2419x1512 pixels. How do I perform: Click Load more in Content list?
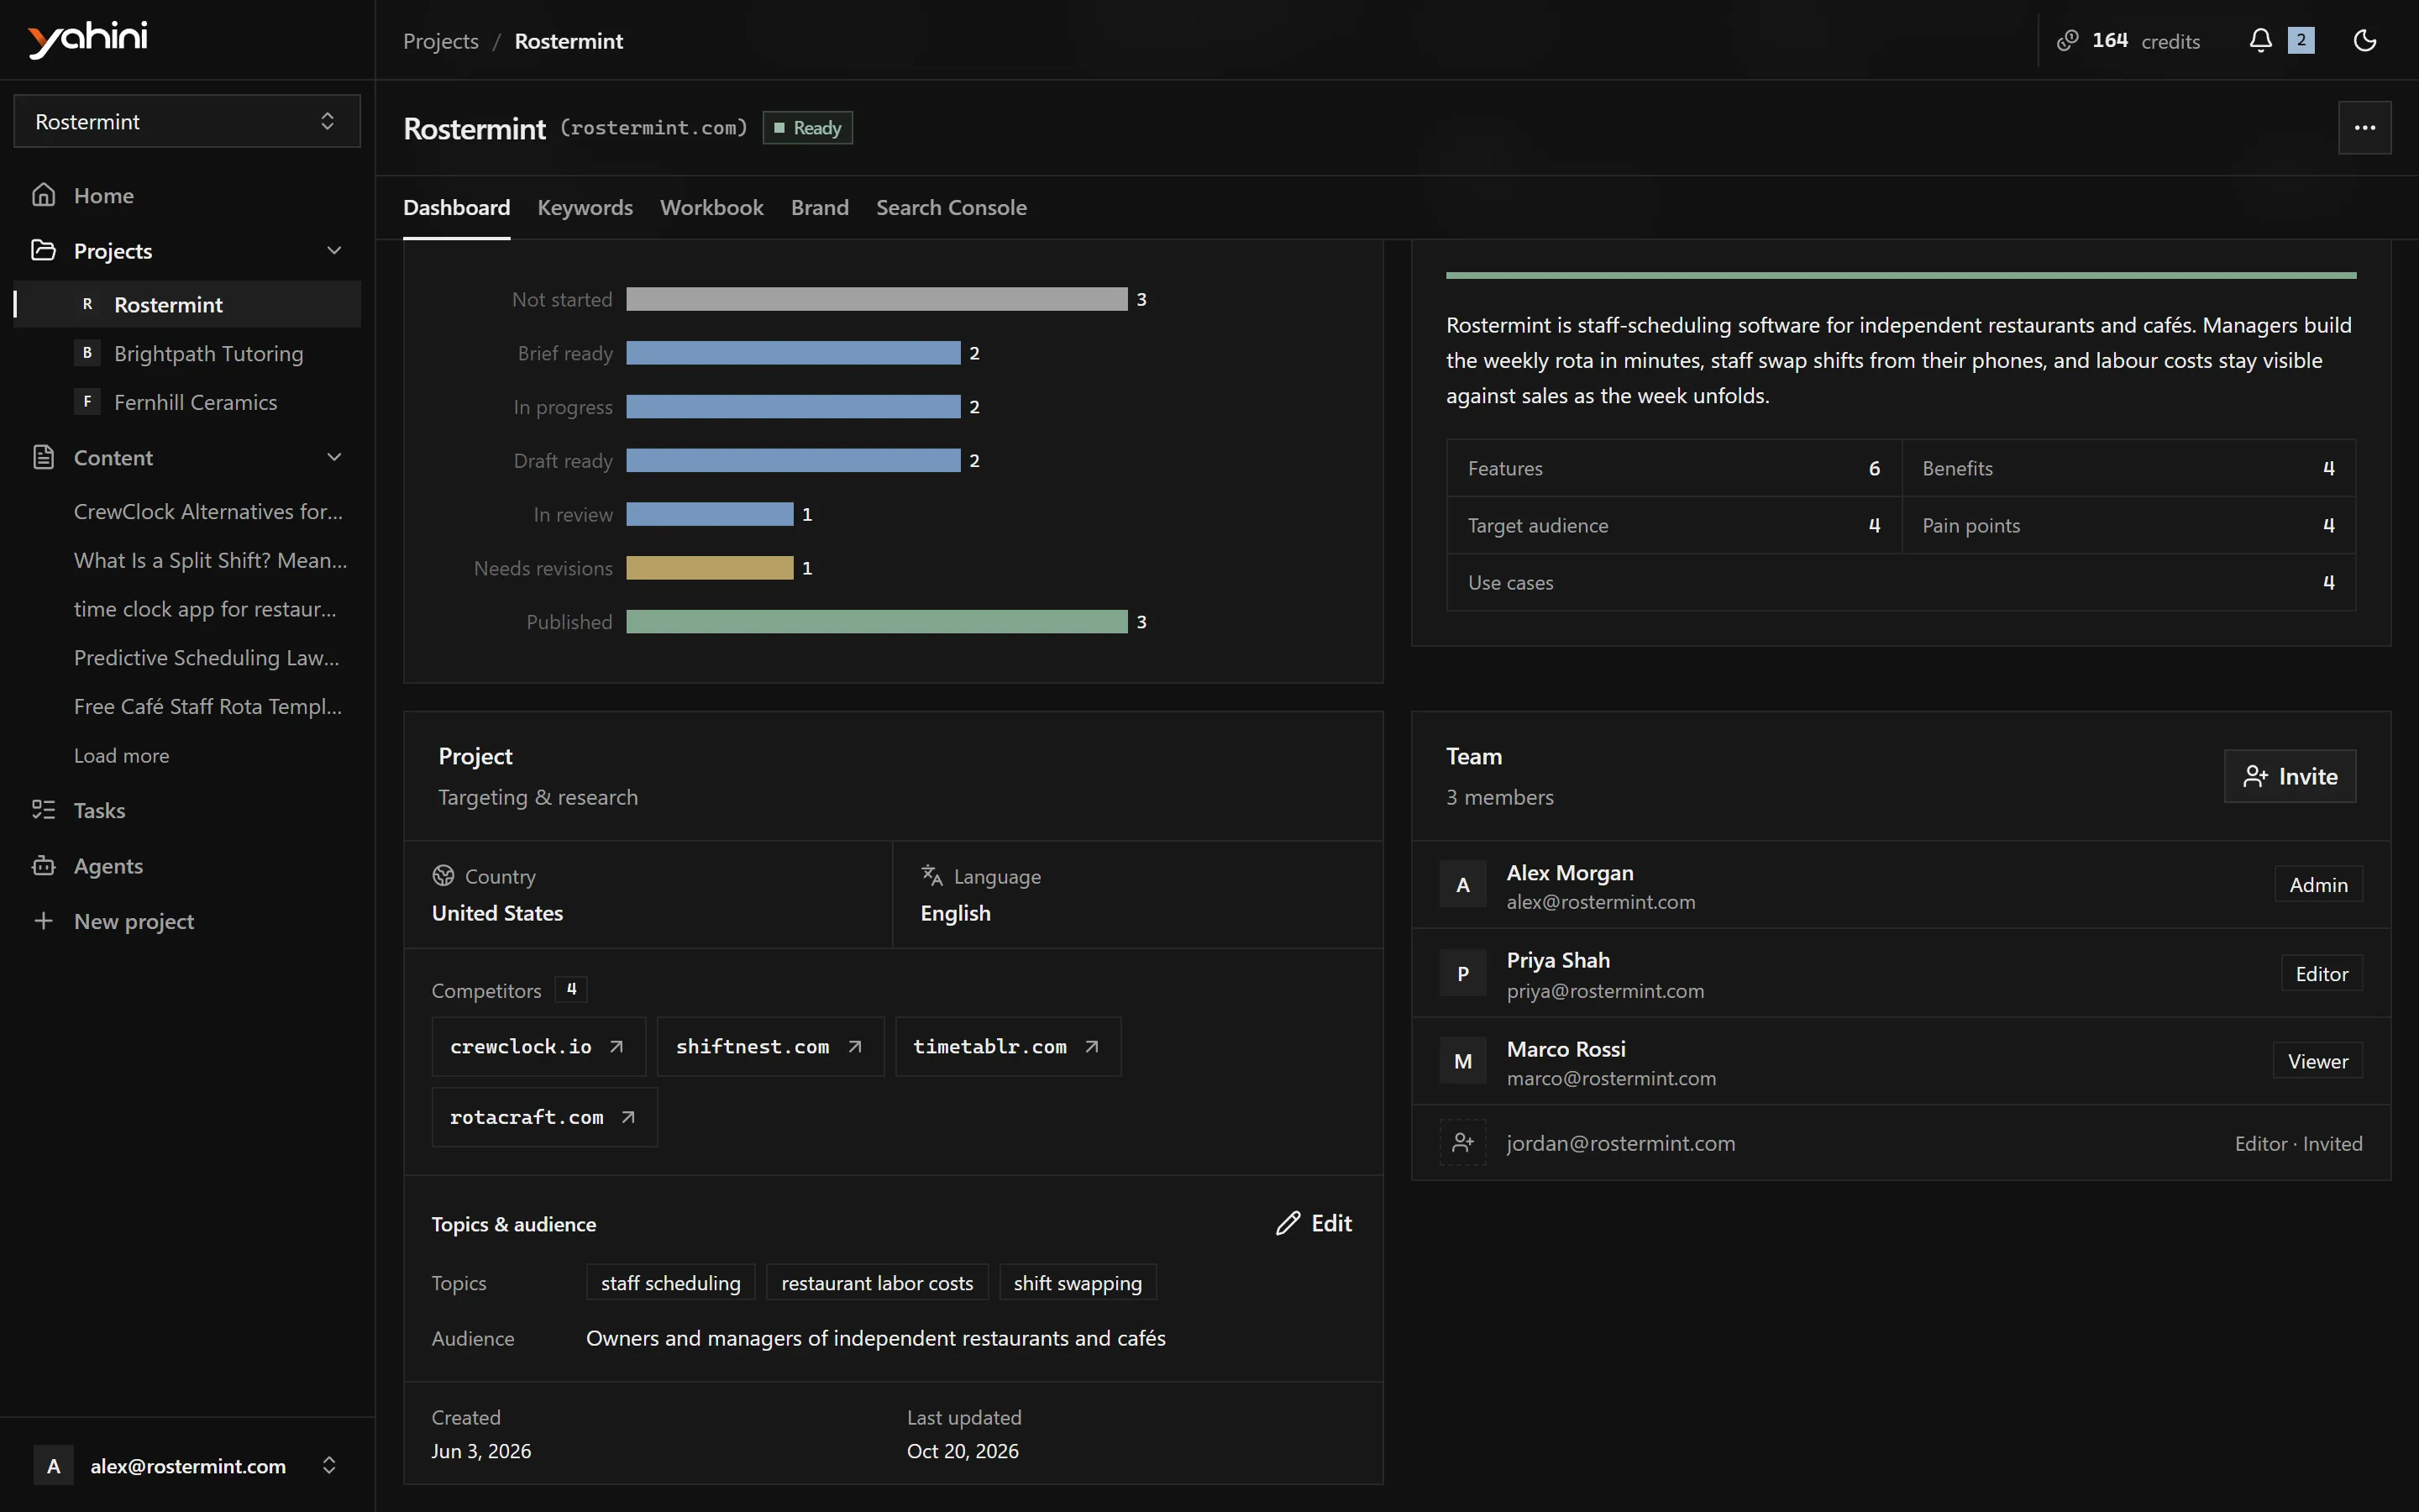pyautogui.click(x=121, y=755)
